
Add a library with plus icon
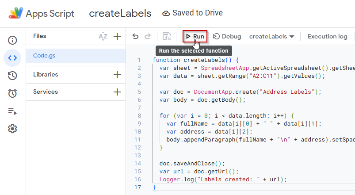tap(117, 75)
